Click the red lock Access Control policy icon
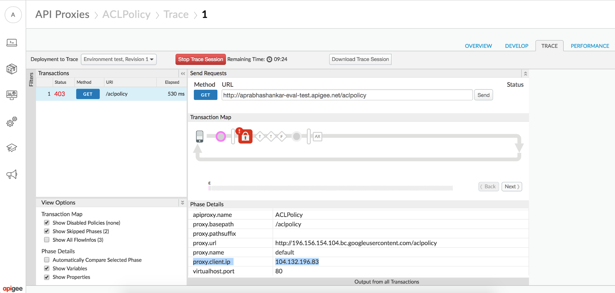 click(x=245, y=137)
